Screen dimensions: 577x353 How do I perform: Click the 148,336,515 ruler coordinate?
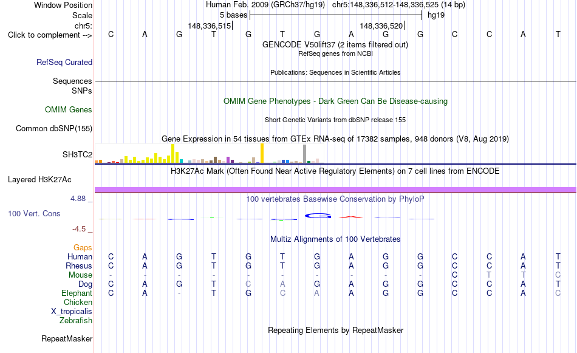[x=210, y=26]
